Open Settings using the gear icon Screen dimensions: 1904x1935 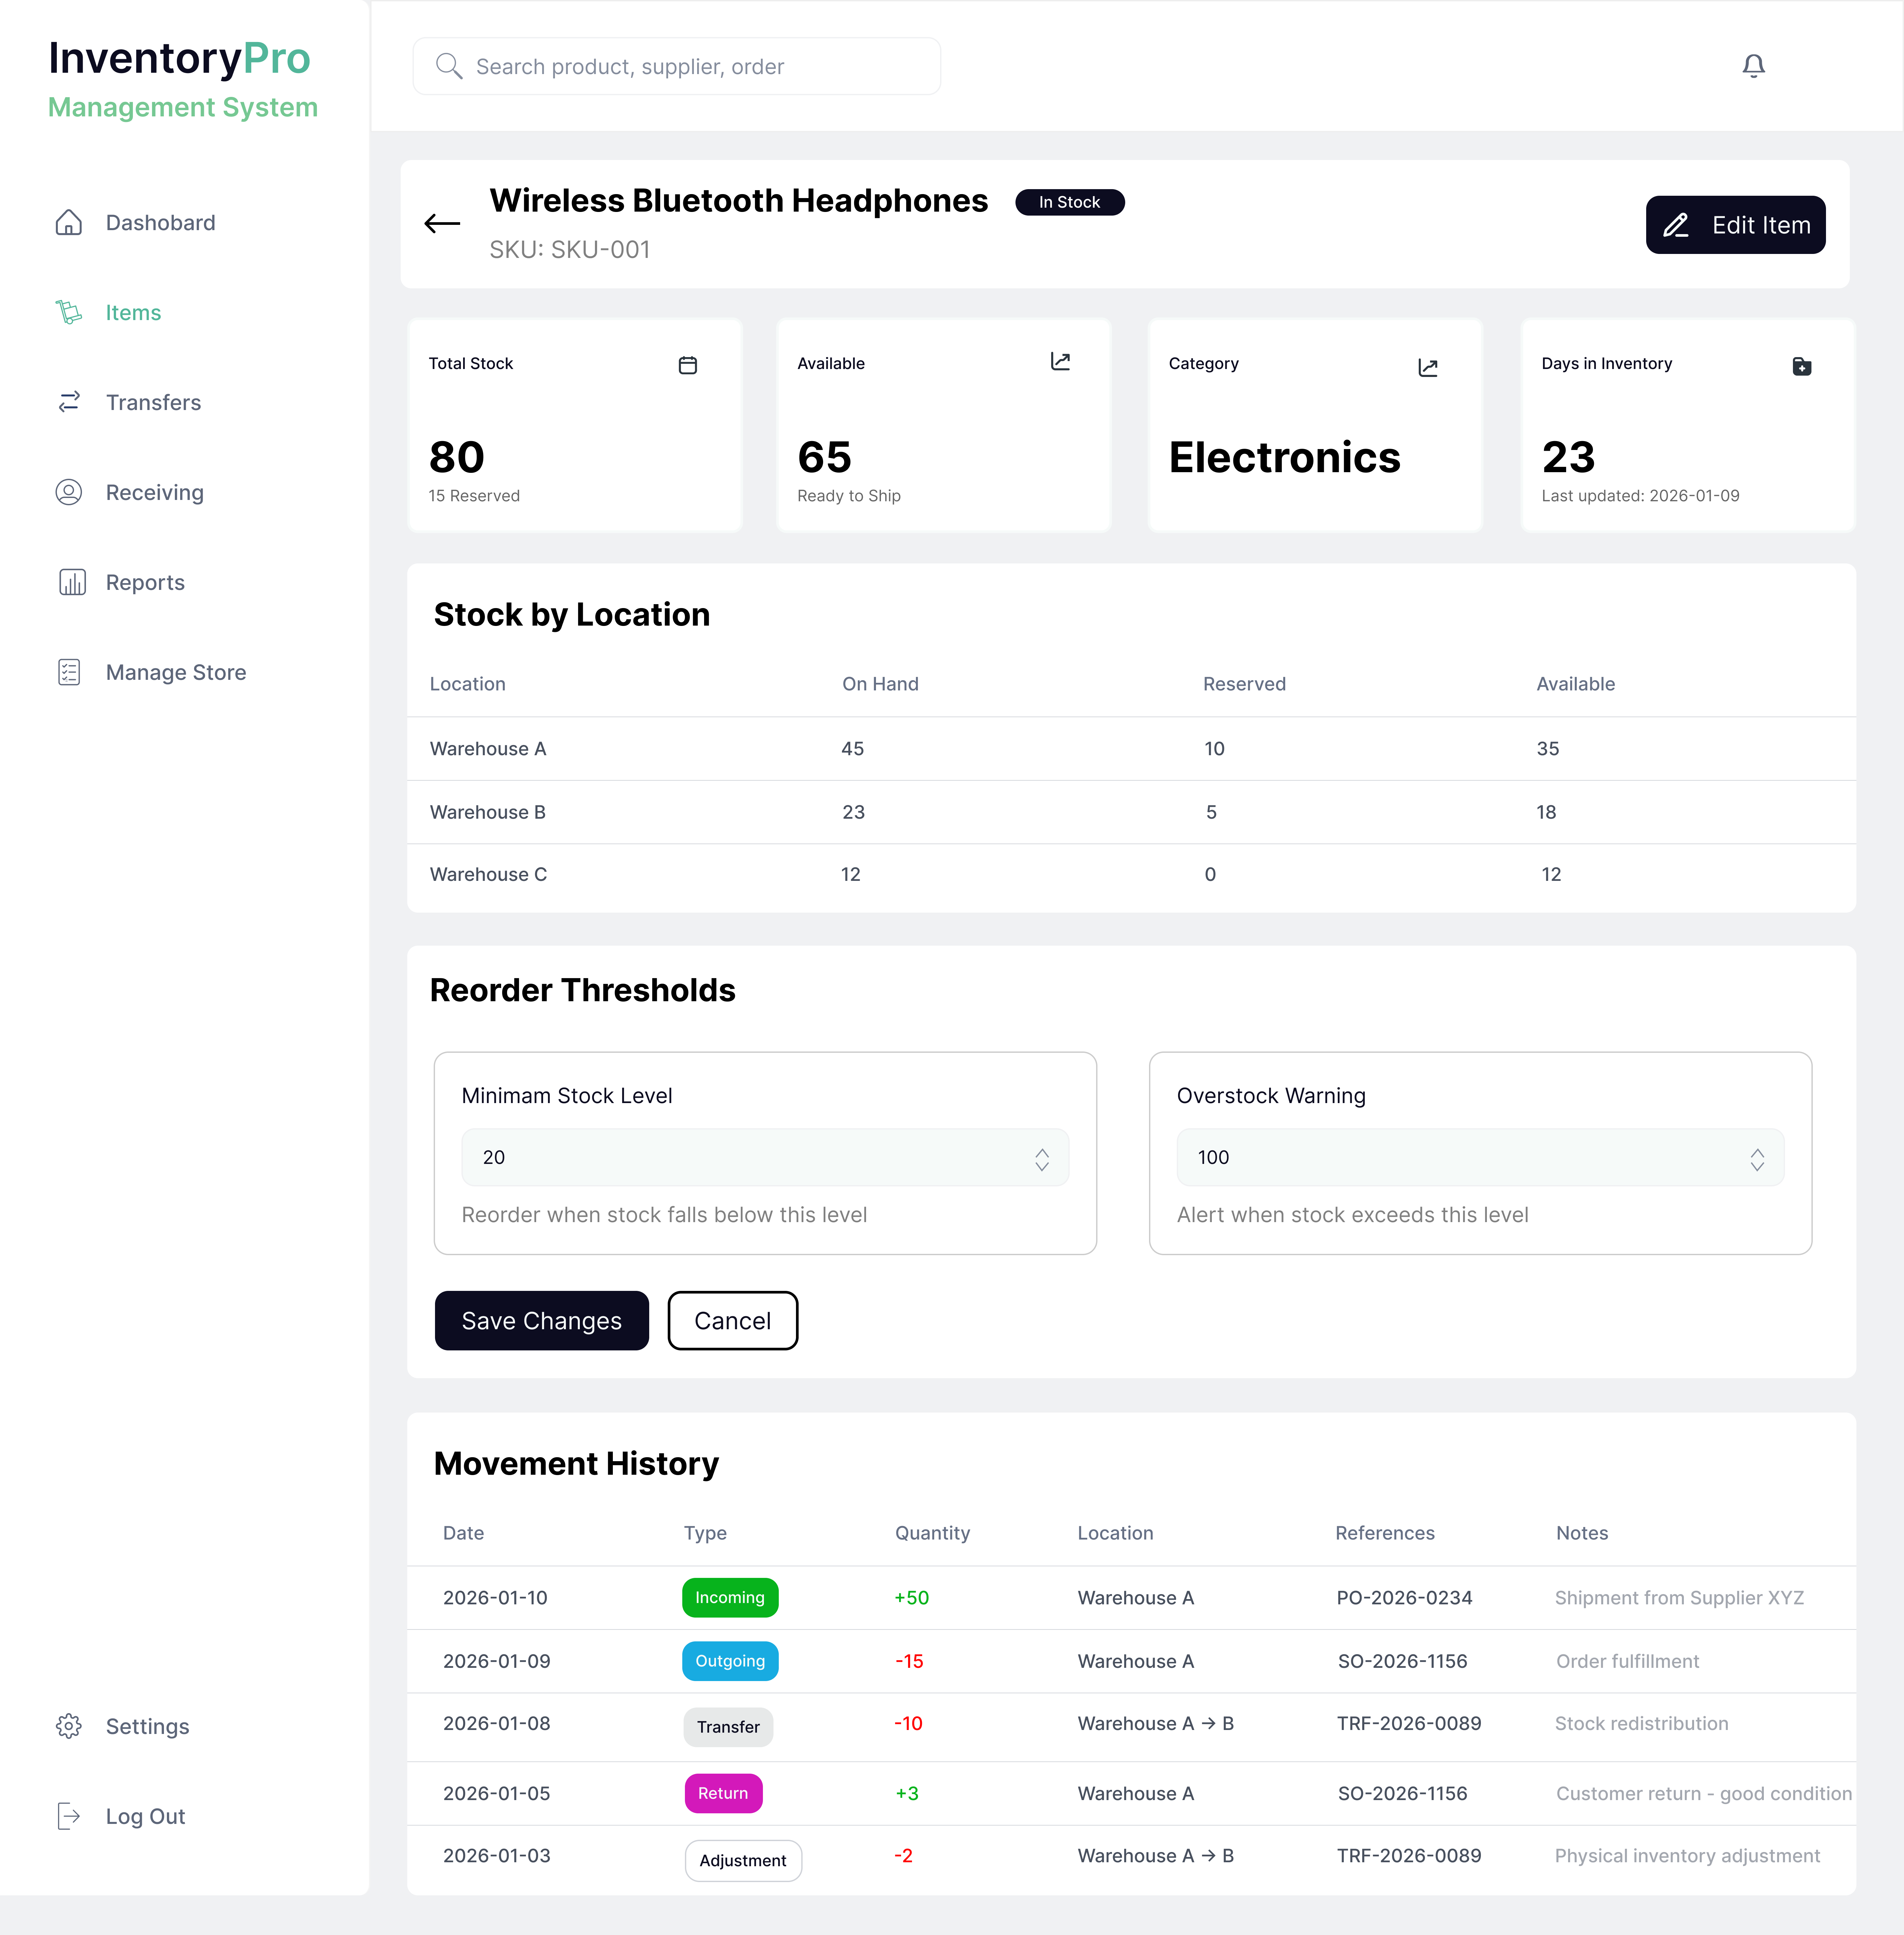click(x=69, y=1726)
